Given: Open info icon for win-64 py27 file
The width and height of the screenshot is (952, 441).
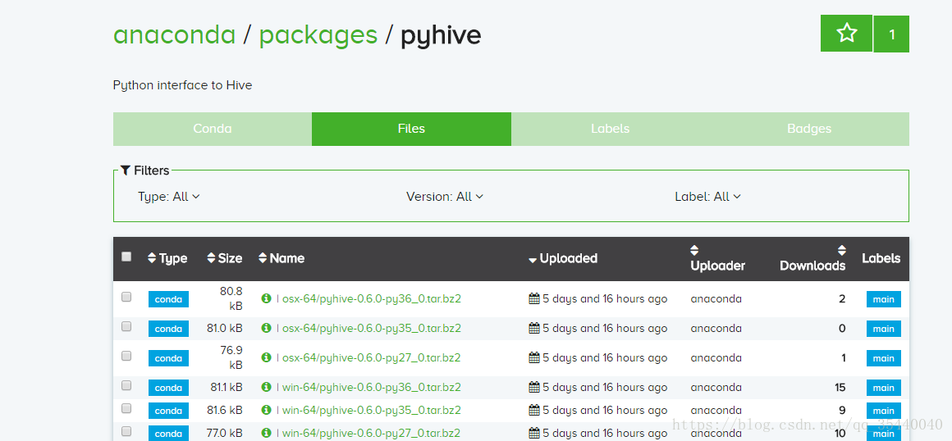Looking at the screenshot, I should 266,433.
